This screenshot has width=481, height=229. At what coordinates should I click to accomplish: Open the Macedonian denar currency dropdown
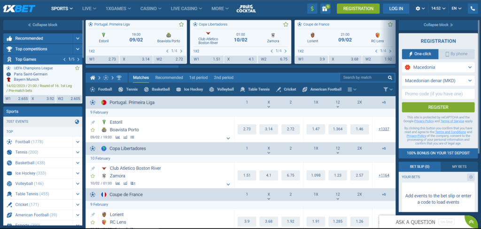[x=438, y=81]
